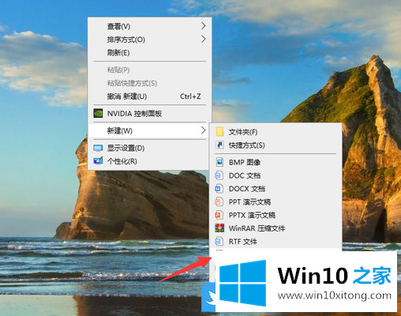Click the display settings monitor icon
This screenshot has width=401, height=316.
pyautogui.click(x=98, y=148)
